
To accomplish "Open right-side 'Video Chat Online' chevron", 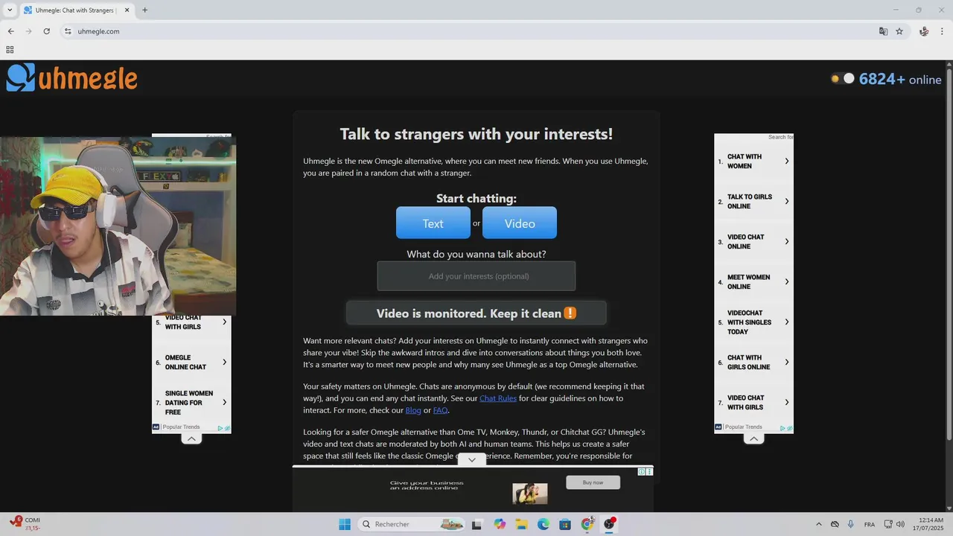I will (x=787, y=242).
